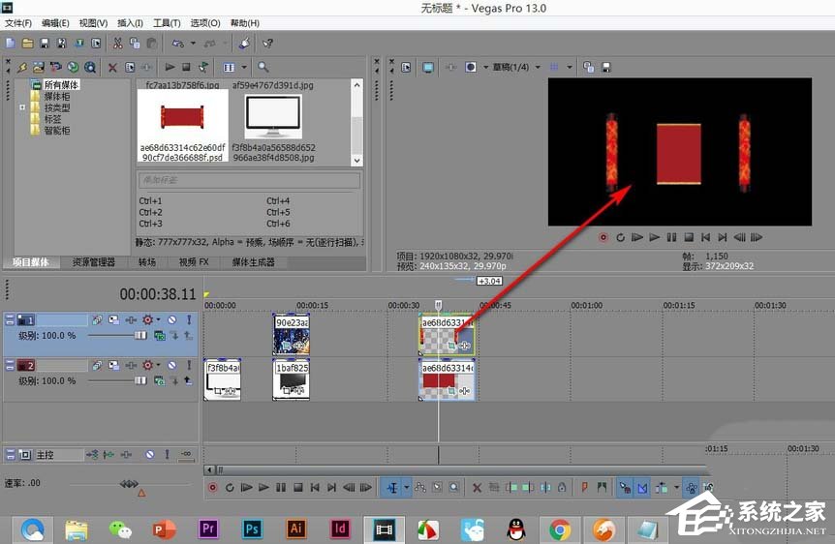Click the red Record button in timeline transport
The image size is (835, 544).
[213, 488]
